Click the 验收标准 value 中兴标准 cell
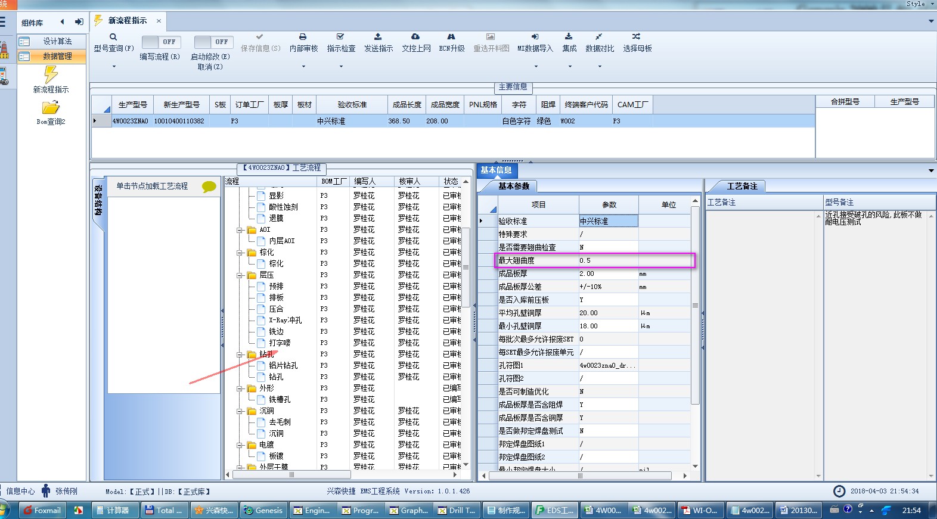Screen dimensions: 937x519 coord(608,221)
